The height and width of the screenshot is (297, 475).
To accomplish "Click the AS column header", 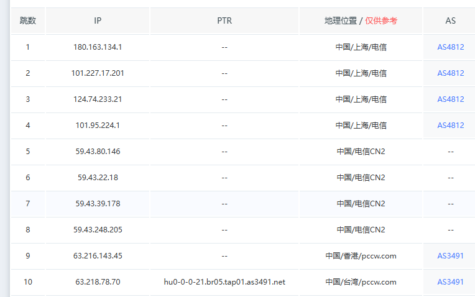I will coord(450,21).
